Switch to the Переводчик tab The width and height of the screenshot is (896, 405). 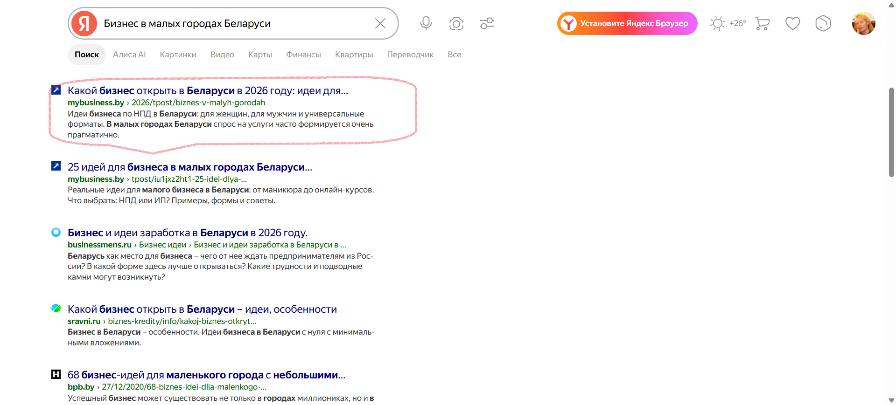410,55
